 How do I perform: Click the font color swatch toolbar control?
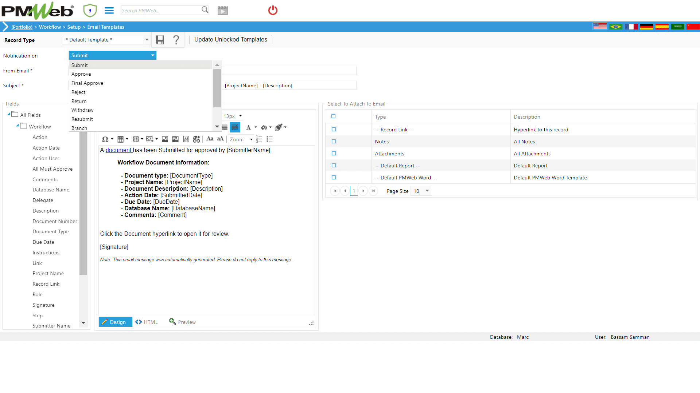tap(249, 127)
